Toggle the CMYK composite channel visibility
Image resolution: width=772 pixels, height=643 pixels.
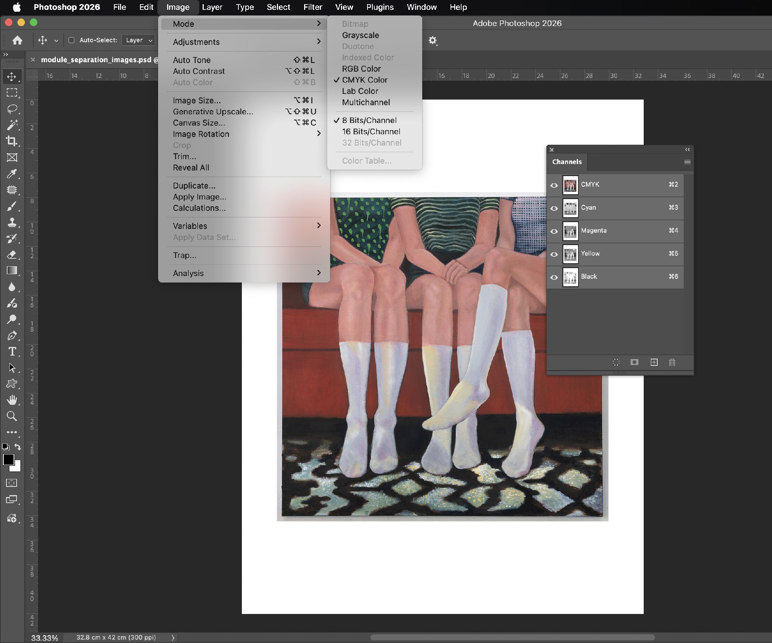pyautogui.click(x=554, y=185)
